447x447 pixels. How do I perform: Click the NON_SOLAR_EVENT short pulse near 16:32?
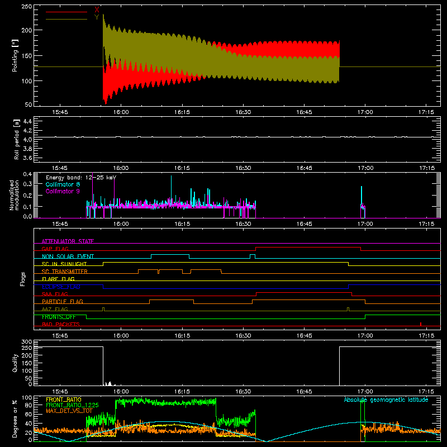[x=253, y=256]
